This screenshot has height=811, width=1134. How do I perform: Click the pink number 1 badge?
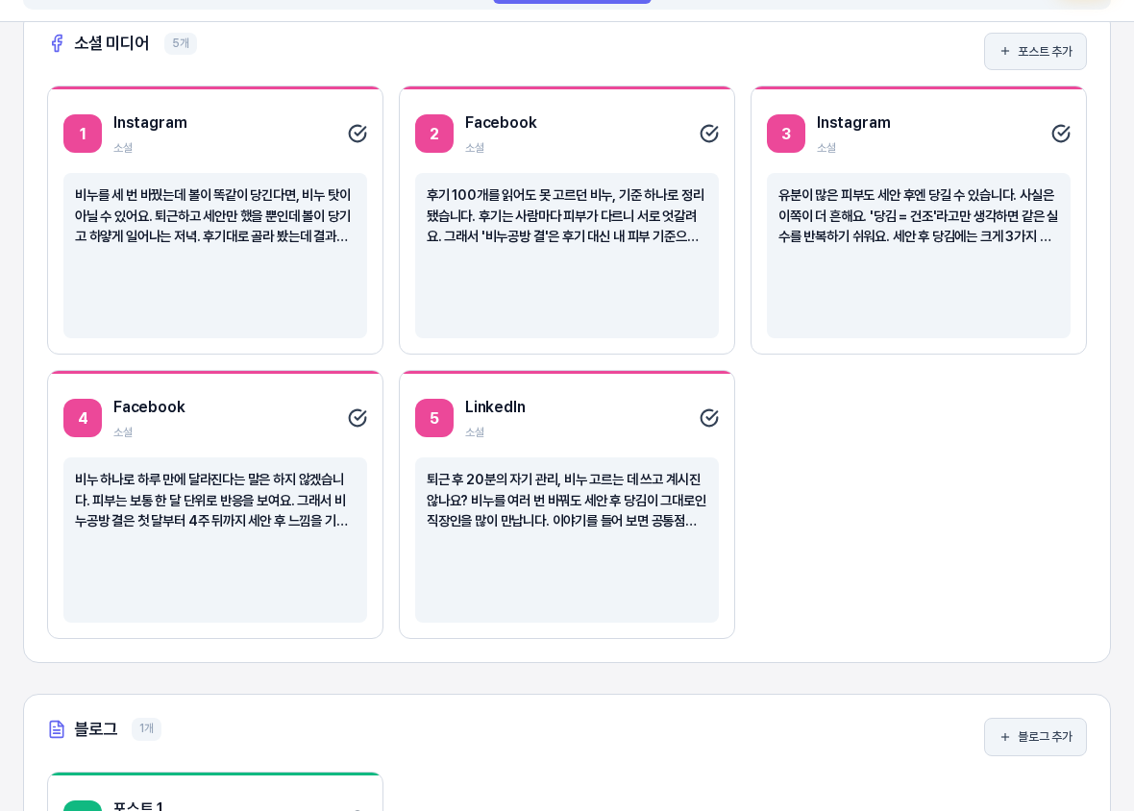tap(83, 134)
